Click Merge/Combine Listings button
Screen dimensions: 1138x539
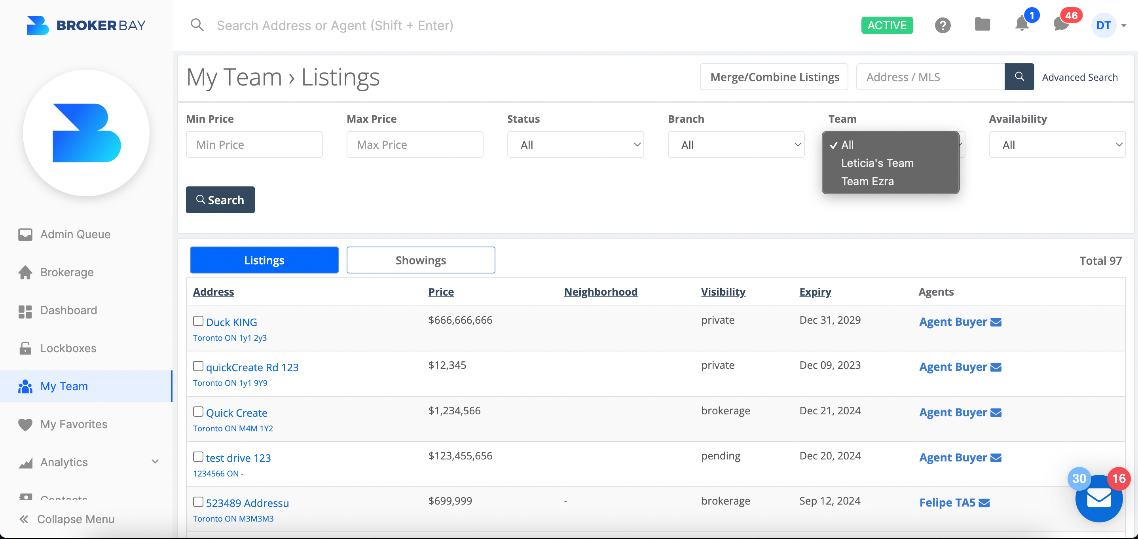[x=774, y=77]
